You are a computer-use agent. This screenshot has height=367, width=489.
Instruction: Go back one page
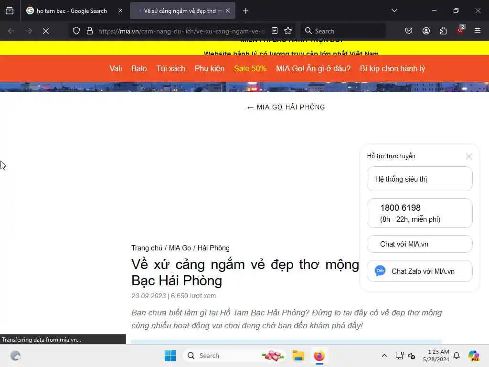point(11,31)
